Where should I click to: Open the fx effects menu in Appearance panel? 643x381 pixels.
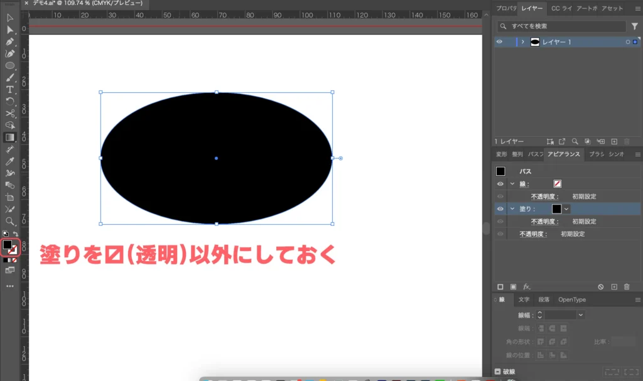526,287
